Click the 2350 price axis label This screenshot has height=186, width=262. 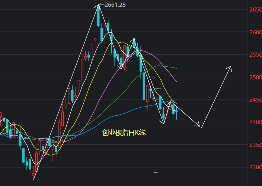[x=255, y=145]
